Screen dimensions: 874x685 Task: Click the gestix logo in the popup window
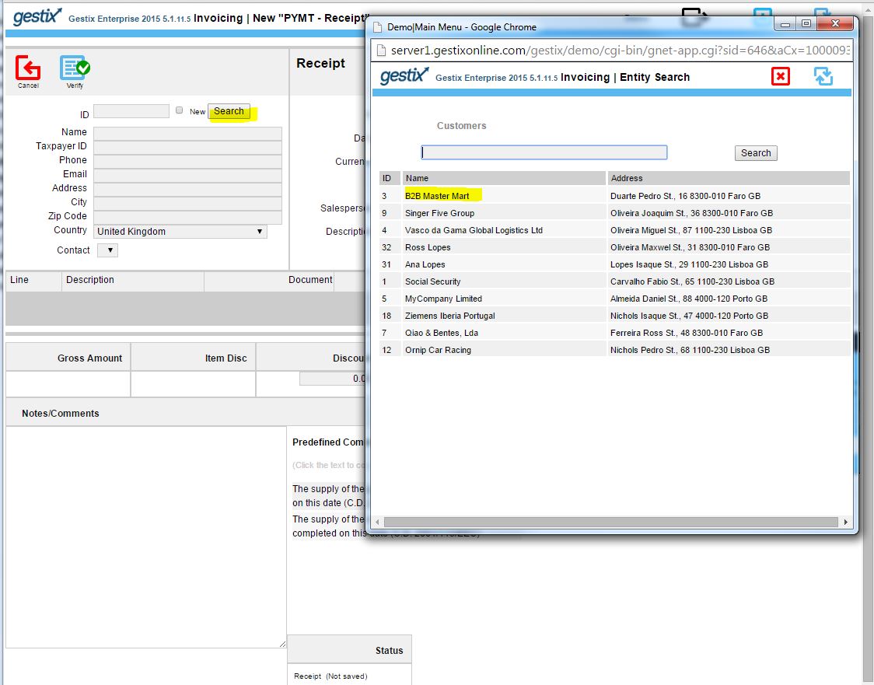coord(404,75)
